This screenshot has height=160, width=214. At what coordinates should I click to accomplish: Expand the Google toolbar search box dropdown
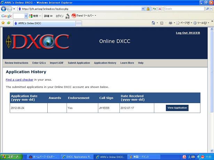[x=26, y=16]
